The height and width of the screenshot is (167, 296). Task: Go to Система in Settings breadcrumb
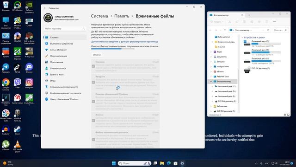click(99, 16)
